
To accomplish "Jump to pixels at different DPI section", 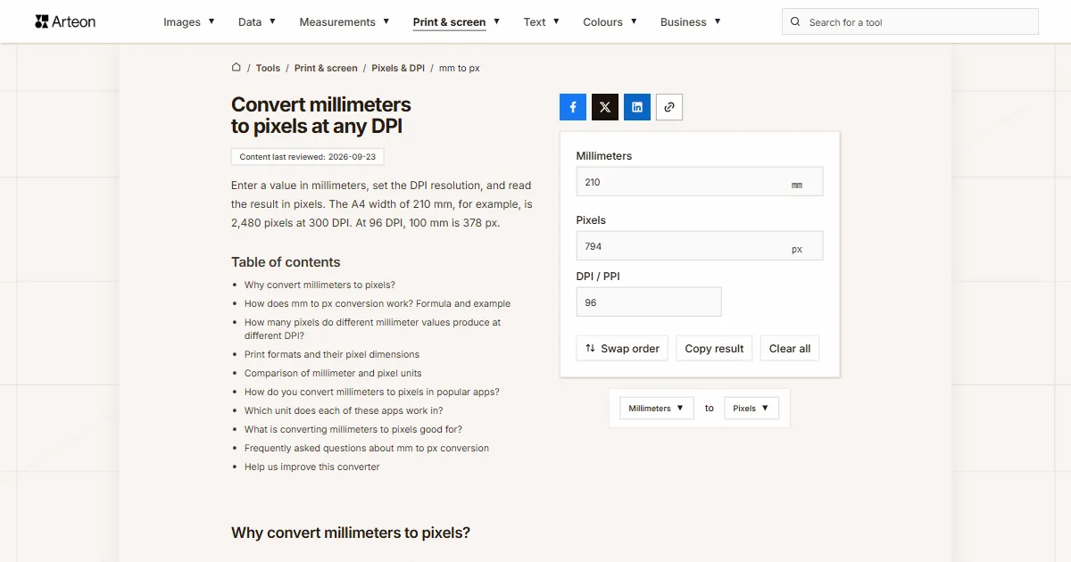I will 373,329.
